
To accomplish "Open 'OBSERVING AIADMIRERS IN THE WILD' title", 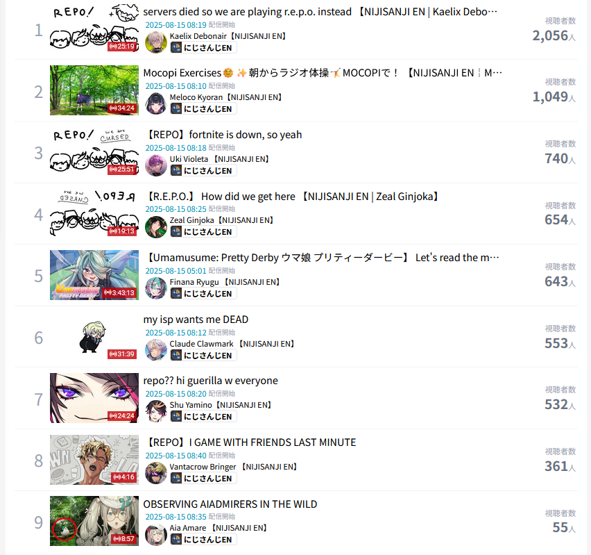I will pyautogui.click(x=230, y=504).
